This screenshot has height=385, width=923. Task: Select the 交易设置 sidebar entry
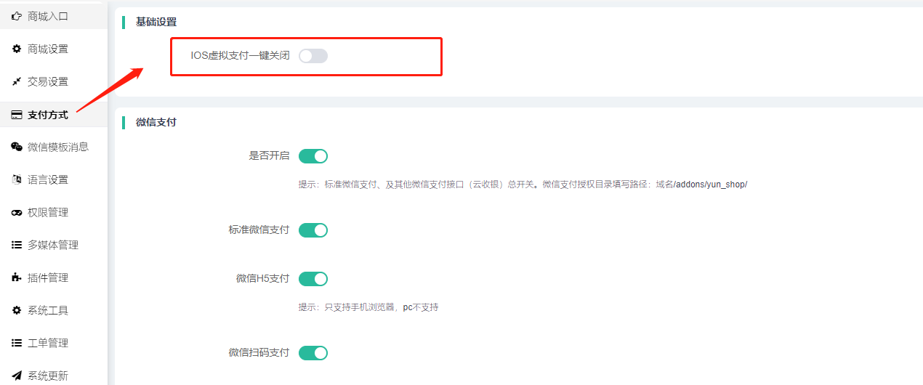[48, 81]
